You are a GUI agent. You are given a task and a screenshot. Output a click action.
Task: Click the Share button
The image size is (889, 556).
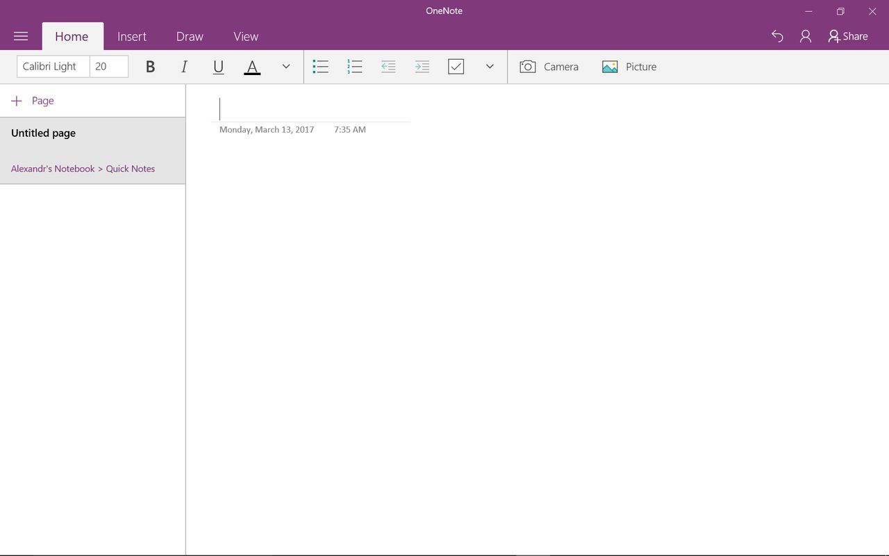pyautogui.click(x=848, y=36)
